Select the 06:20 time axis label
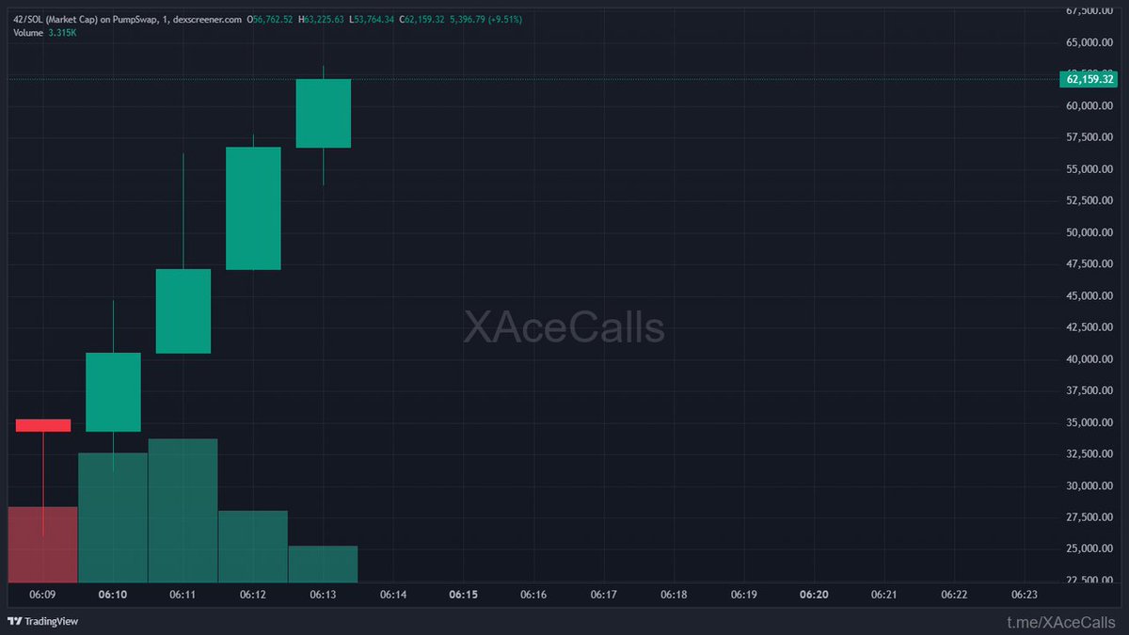The width and height of the screenshot is (1129, 635). click(813, 595)
